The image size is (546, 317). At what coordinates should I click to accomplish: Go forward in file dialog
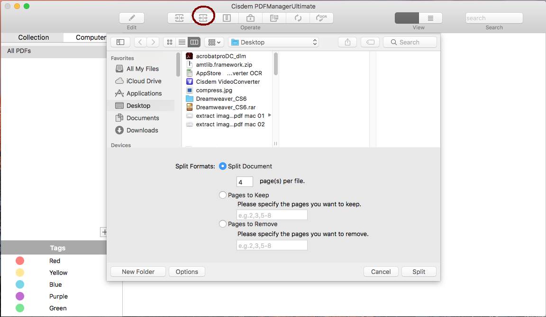(x=153, y=42)
